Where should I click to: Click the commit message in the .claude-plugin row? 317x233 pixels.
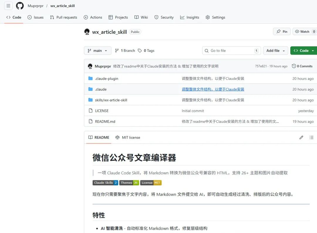213,78
